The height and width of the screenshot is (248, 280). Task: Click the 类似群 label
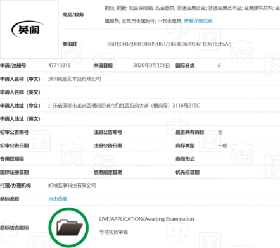[x=70, y=44]
